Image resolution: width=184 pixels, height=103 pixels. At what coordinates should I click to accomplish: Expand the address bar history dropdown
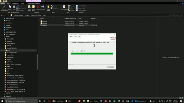point(168,15)
